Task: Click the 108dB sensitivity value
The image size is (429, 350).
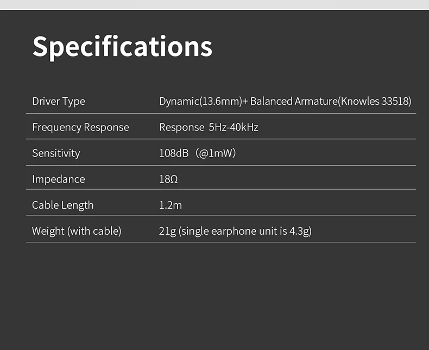Action: tap(174, 153)
